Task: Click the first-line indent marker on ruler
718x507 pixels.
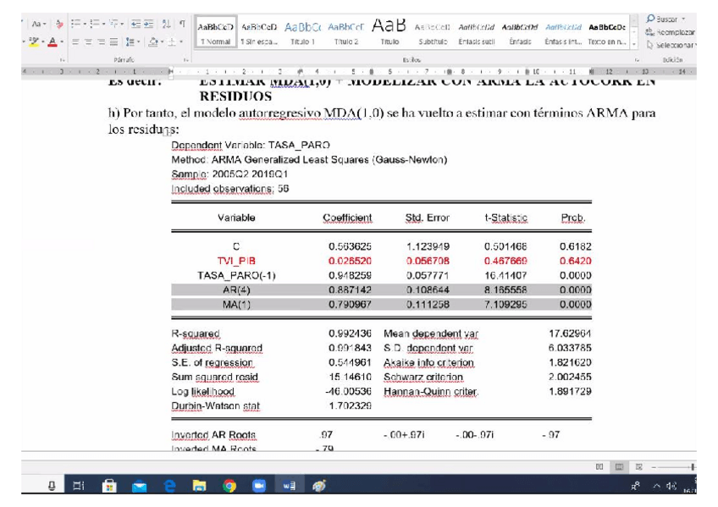Action: (x=170, y=70)
